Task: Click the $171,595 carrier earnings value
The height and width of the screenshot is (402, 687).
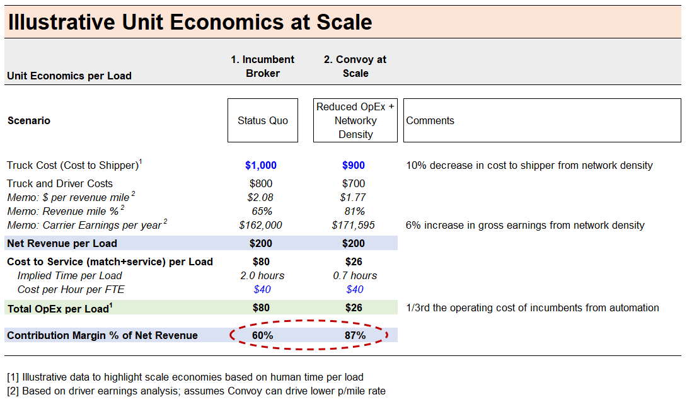Action: click(x=354, y=226)
